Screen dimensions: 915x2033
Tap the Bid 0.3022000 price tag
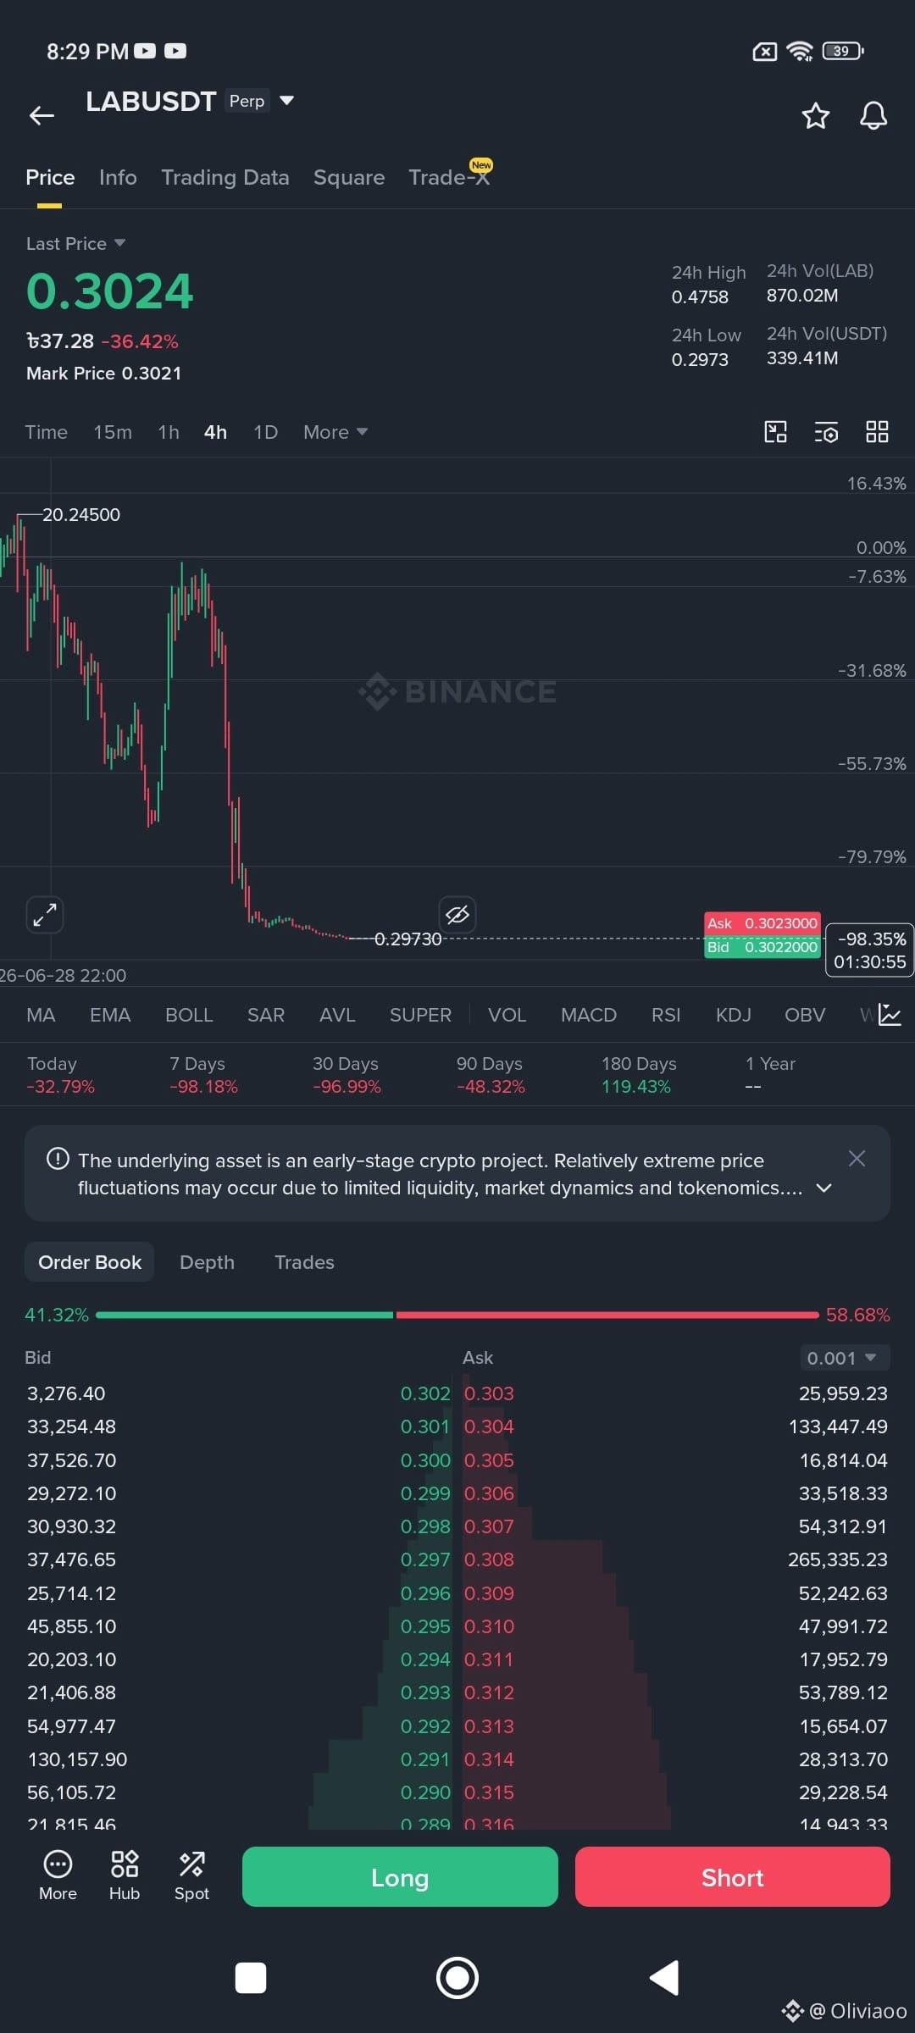762,947
